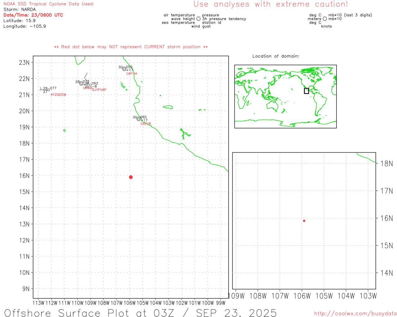This screenshot has height=317, width=397.
Task: Select 'wind gust' legend text
Action: tap(201, 26)
